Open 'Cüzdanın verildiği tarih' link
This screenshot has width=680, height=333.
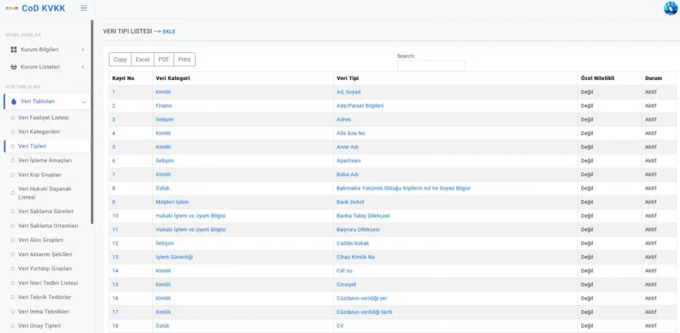(x=364, y=312)
